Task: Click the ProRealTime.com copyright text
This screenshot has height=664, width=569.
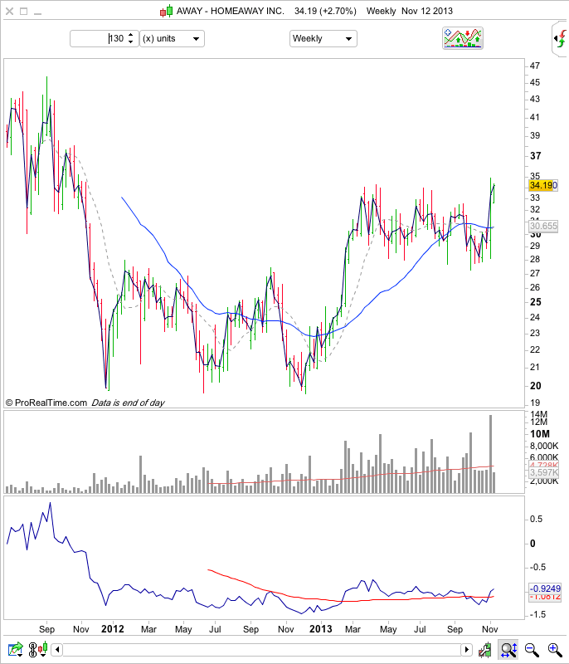Action: click(46, 403)
